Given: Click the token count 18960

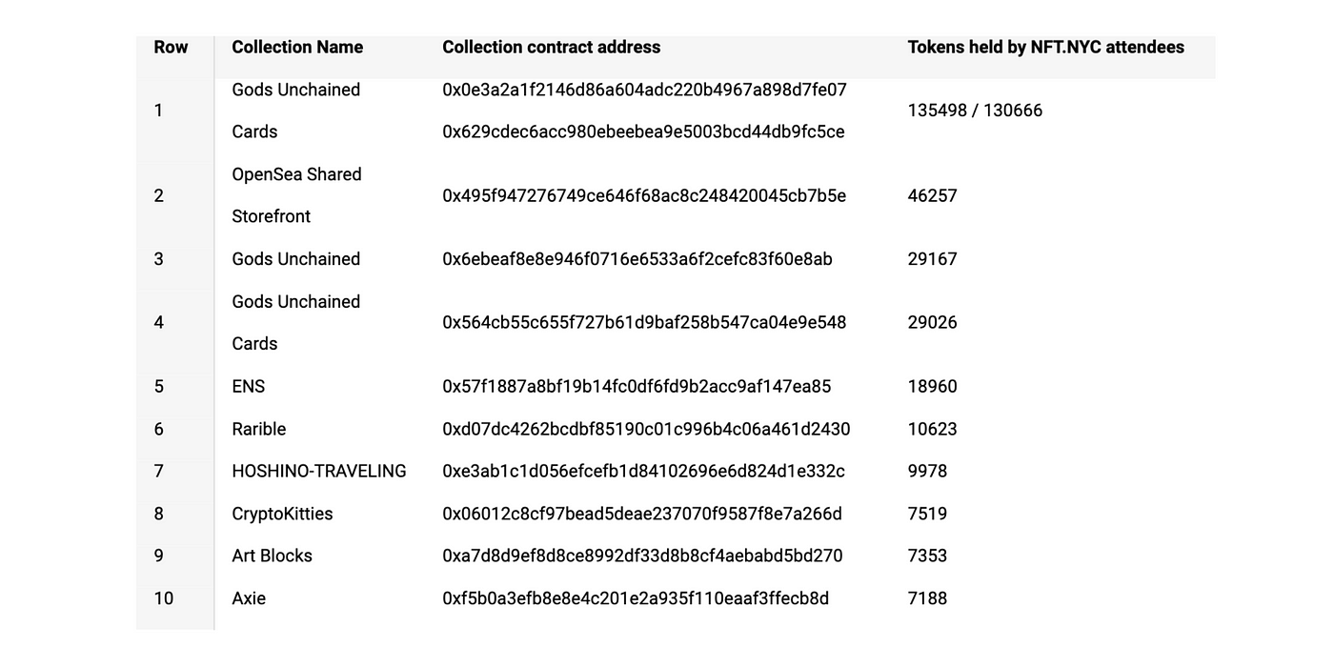Looking at the screenshot, I should [932, 386].
